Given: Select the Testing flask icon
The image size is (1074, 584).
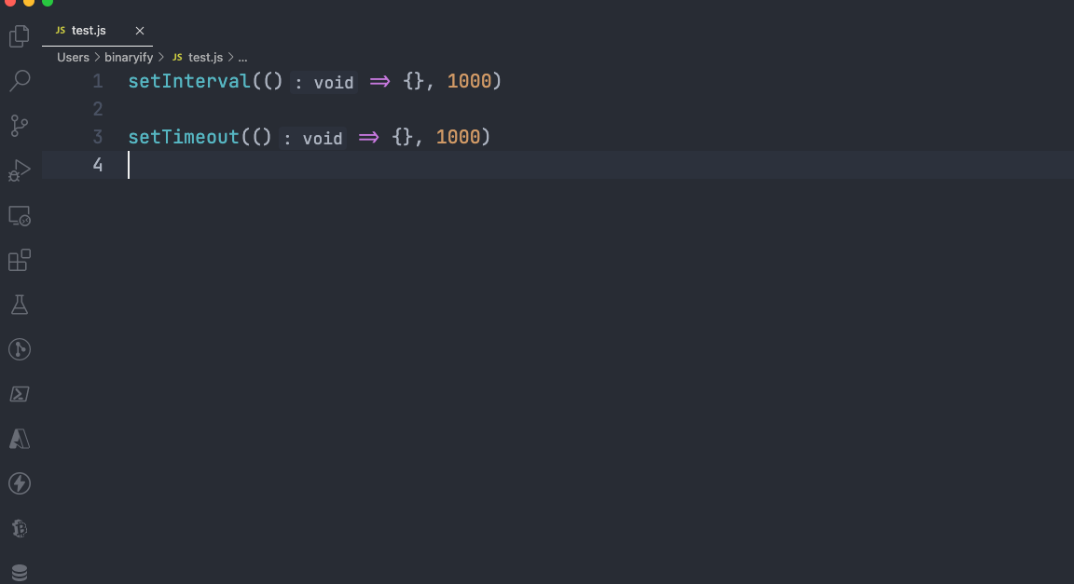Looking at the screenshot, I should pos(19,305).
